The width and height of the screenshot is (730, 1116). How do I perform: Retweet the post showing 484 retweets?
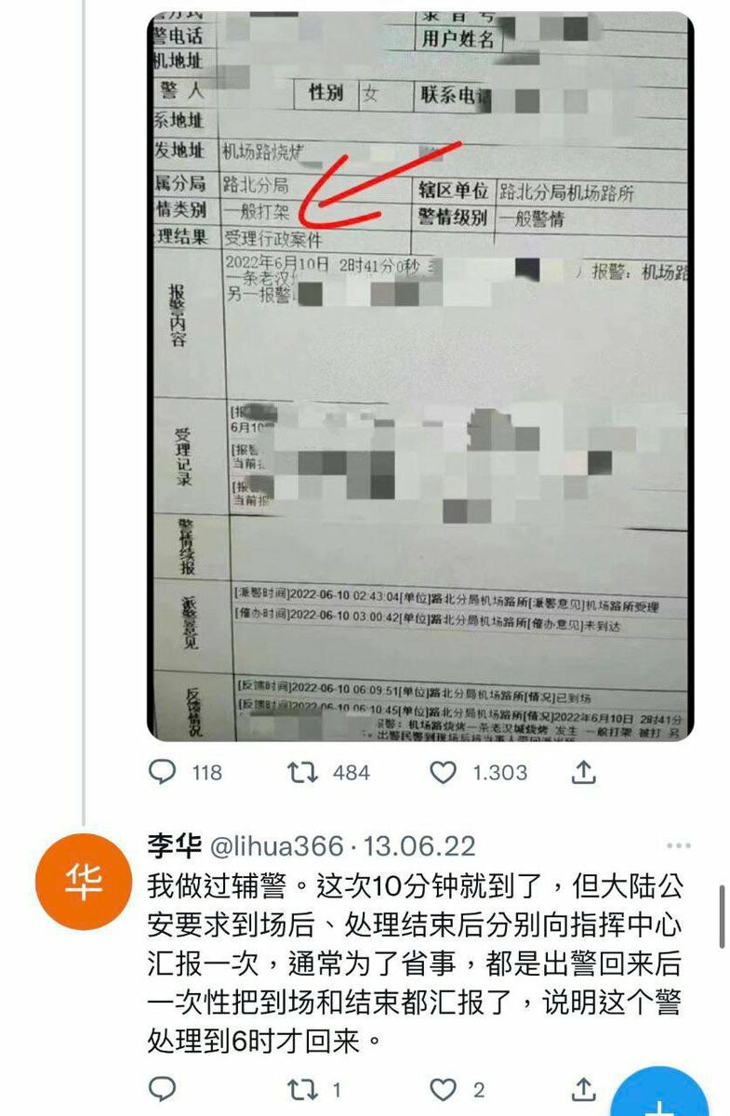pos(302,772)
